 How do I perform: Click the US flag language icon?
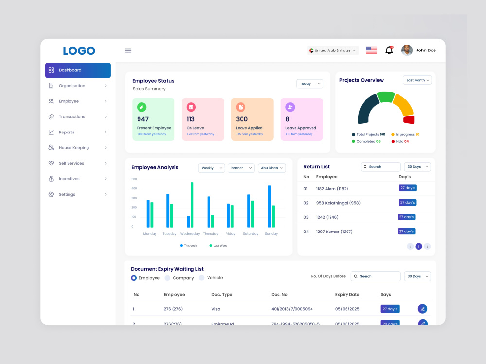click(371, 50)
